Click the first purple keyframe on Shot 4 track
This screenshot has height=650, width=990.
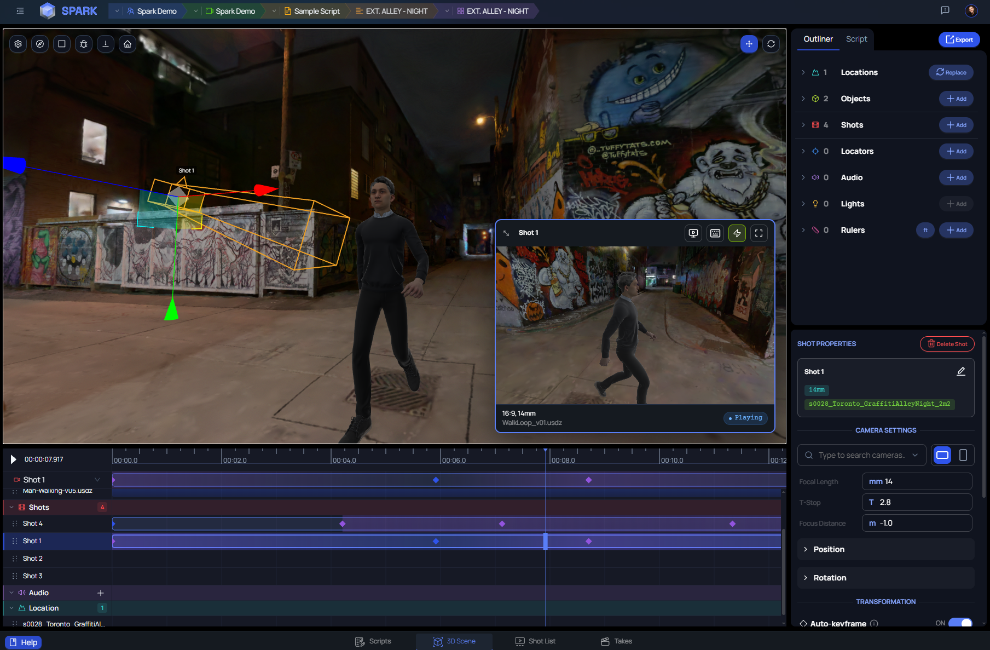point(343,524)
